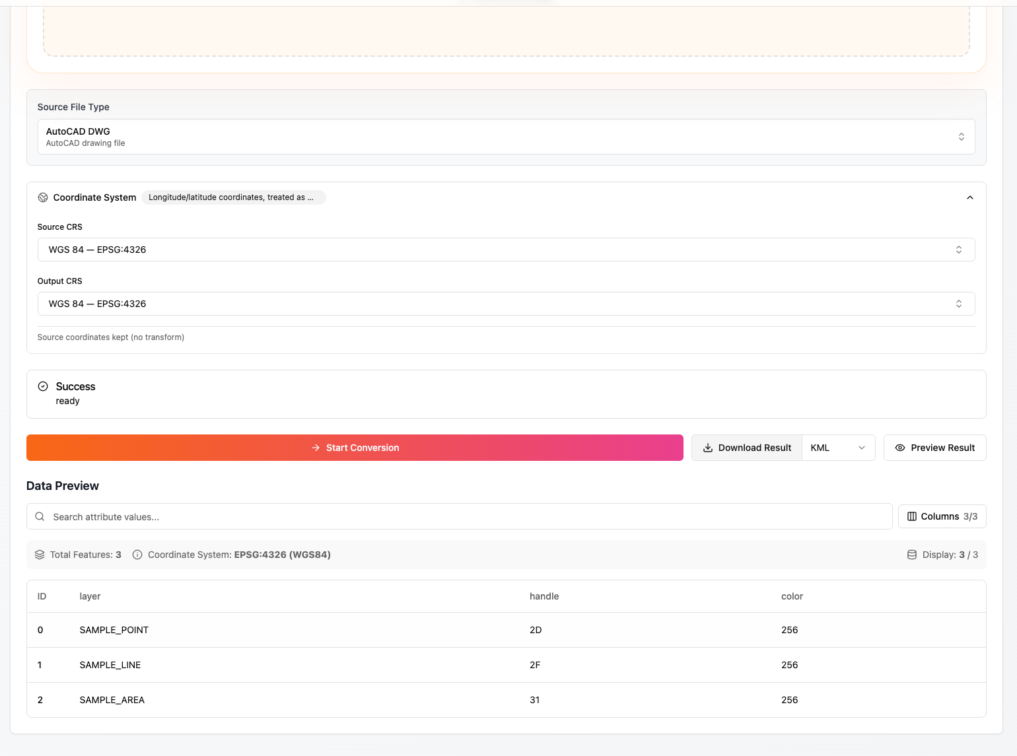Collapse the Coordinate System section chevron
The height and width of the screenshot is (756, 1017).
click(970, 197)
